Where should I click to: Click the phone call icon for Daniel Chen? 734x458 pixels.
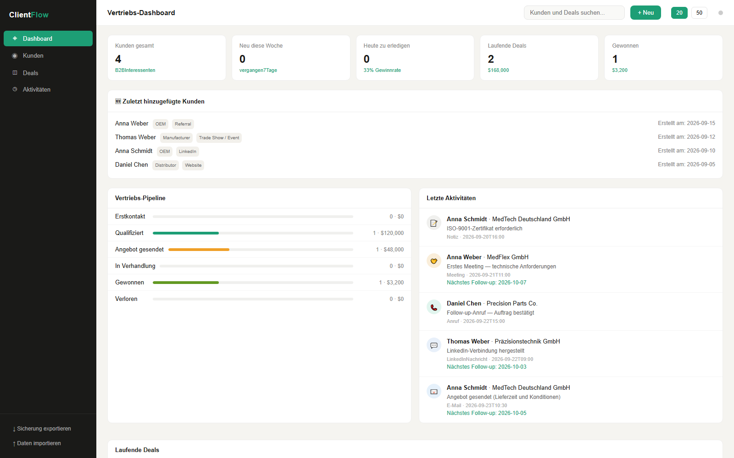pos(434,307)
